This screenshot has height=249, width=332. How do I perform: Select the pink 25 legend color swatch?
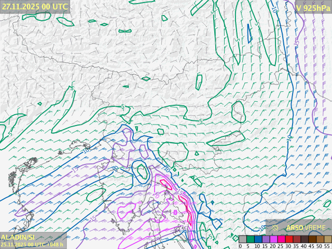pos(281,239)
